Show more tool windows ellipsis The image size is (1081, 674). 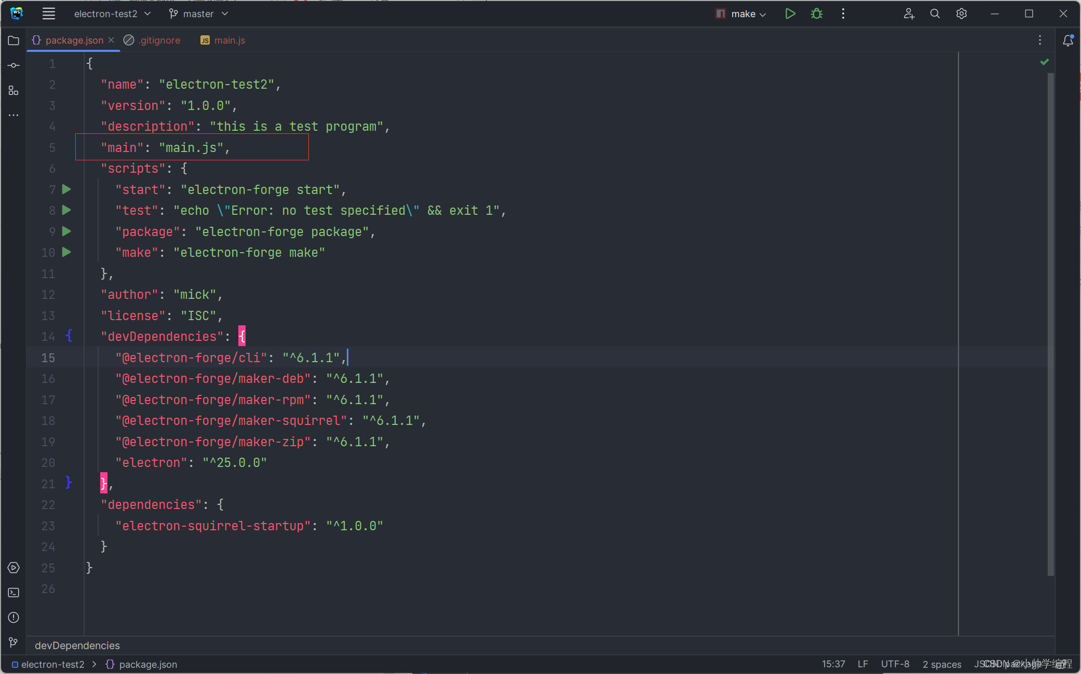coord(13,115)
